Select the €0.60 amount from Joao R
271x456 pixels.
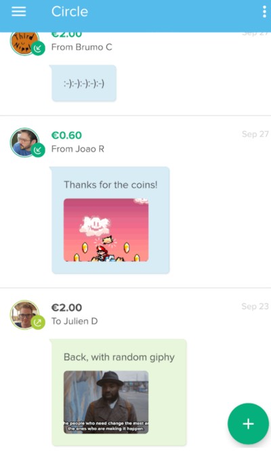pos(66,135)
